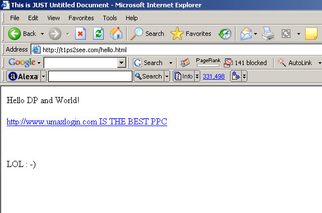Go to the Home page icon
The width and height of the screenshot is (322, 213).
(116, 34)
